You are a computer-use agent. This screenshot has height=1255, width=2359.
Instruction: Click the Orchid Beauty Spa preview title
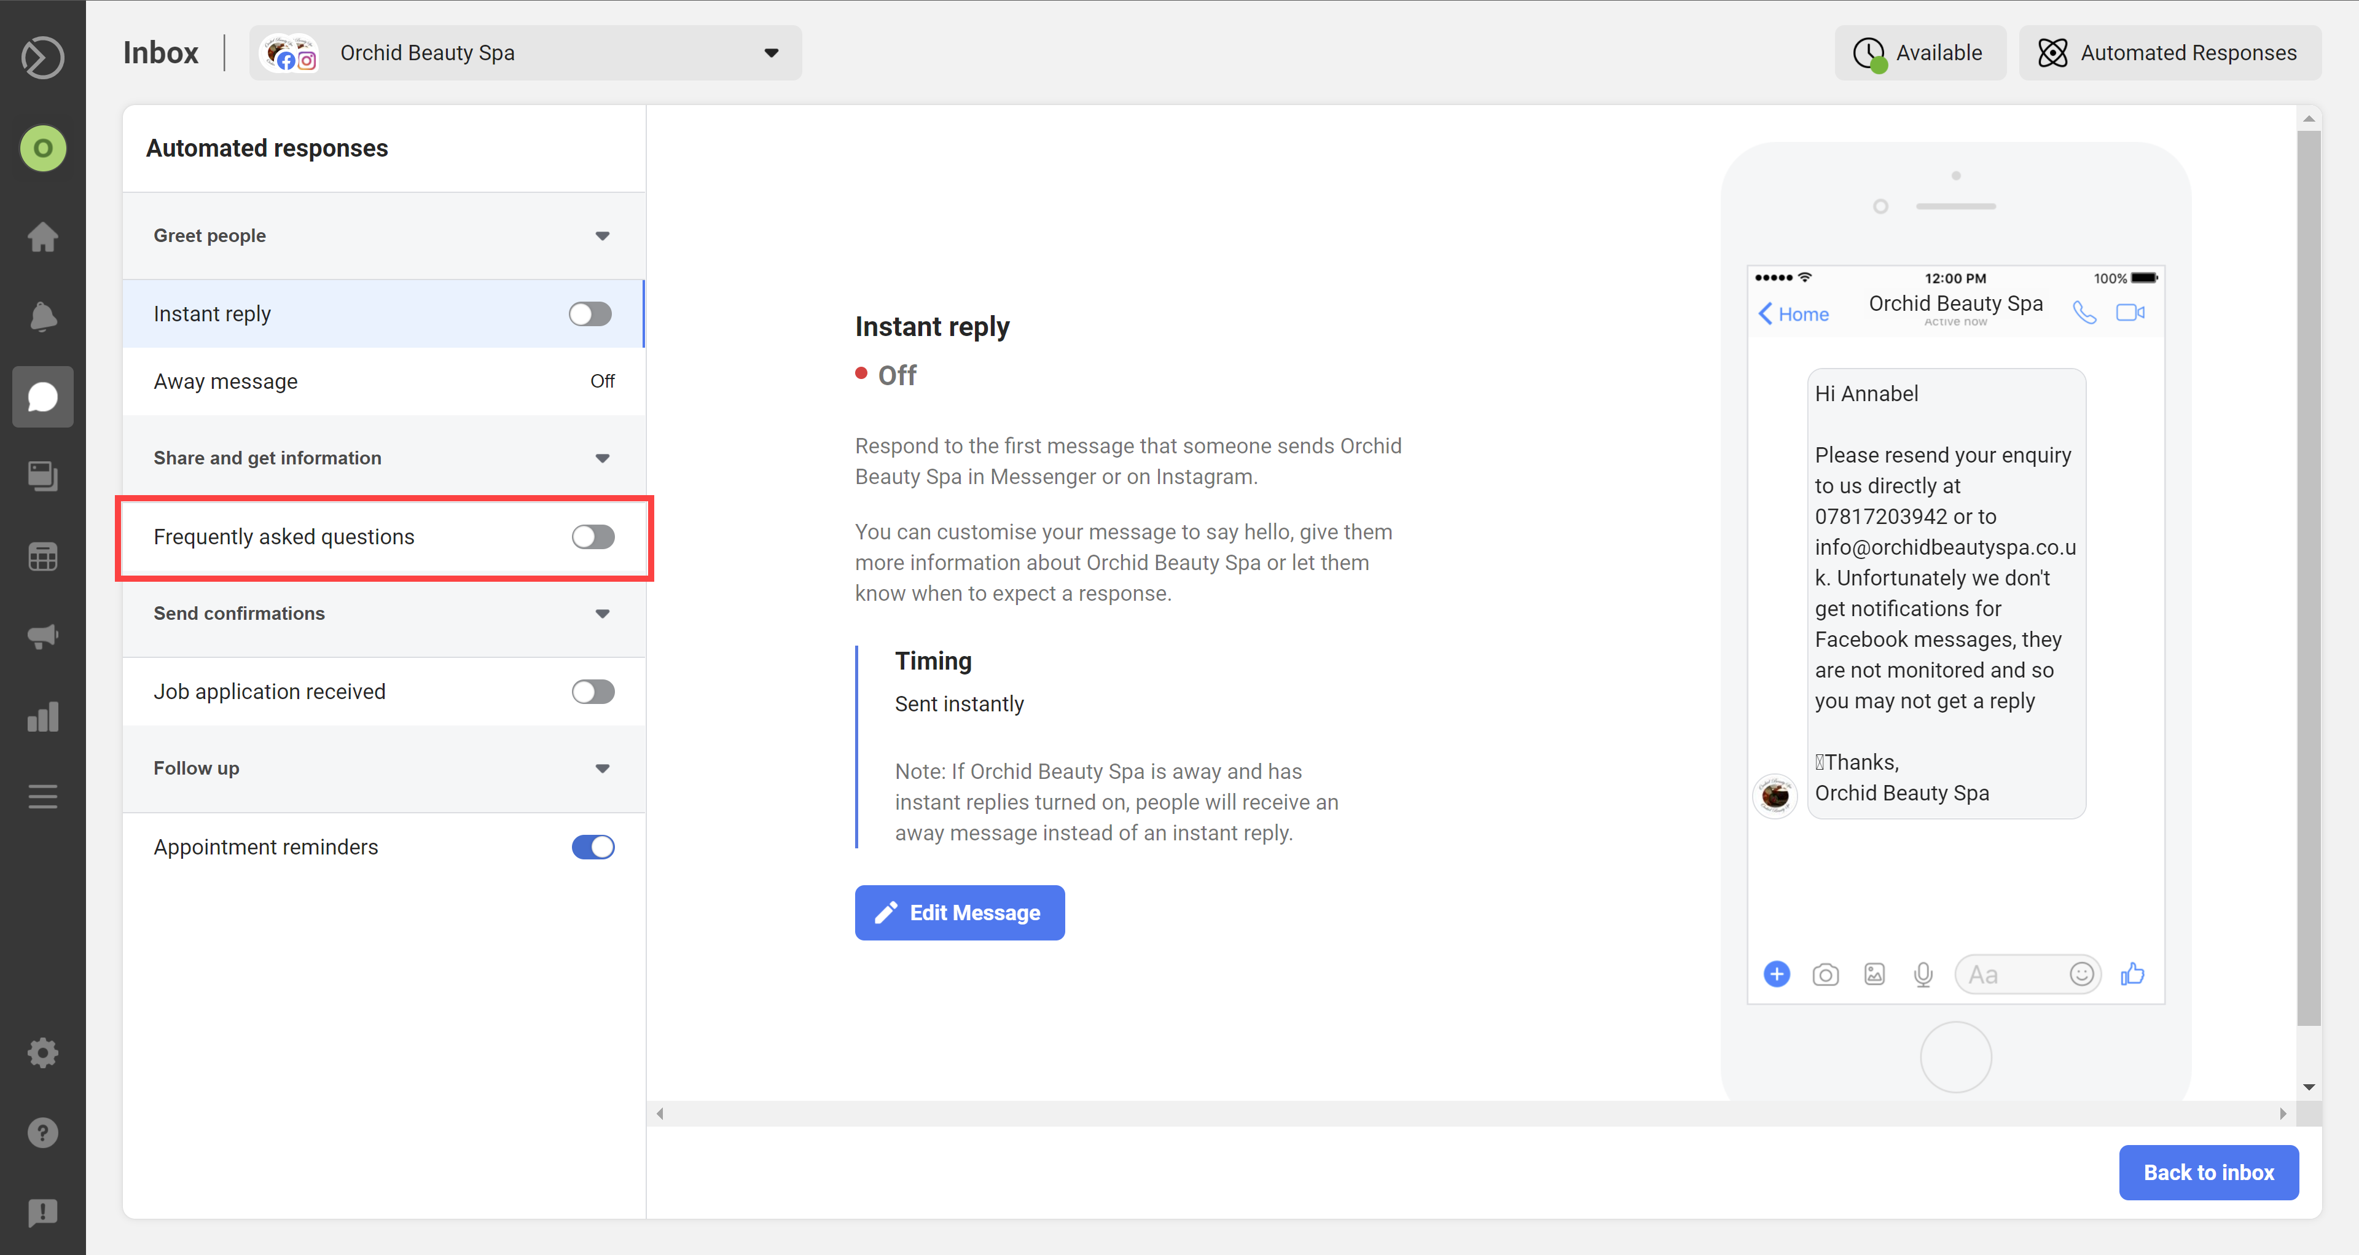(x=1955, y=304)
